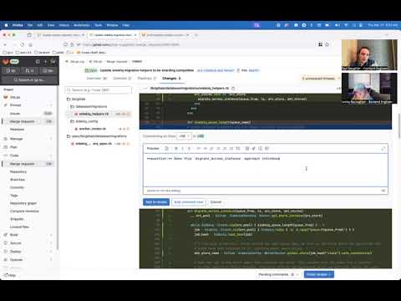401x301 pixels.
Task: Insert a quote via the comment toolbar
Action: pyautogui.click(x=199, y=149)
